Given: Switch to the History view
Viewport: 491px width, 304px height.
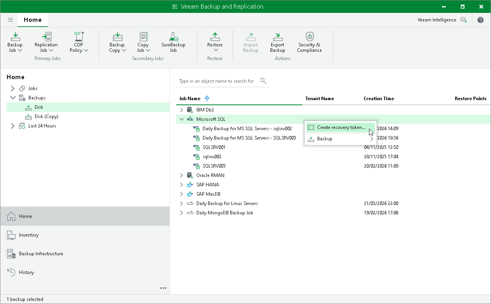Looking at the screenshot, I should point(85,272).
